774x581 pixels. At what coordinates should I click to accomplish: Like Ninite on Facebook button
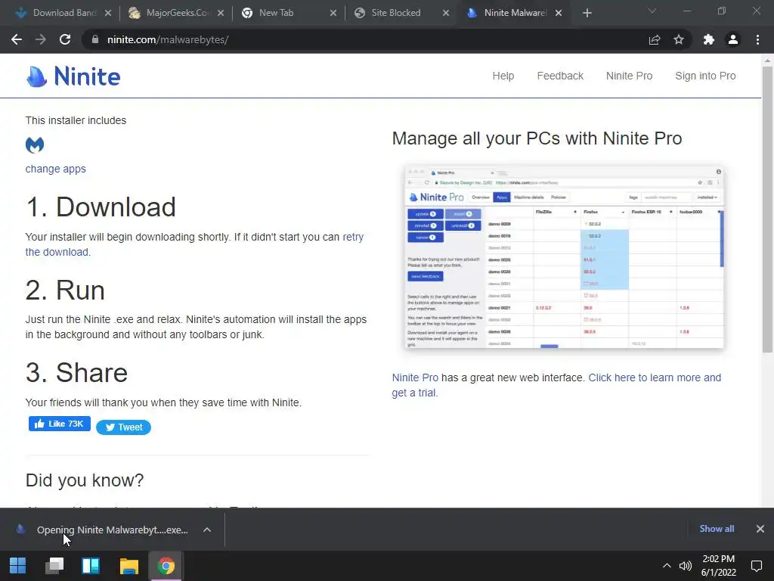[59, 424]
